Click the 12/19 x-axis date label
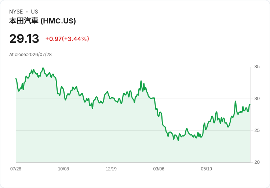The image size is (270, 188). (x=111, y=169)
